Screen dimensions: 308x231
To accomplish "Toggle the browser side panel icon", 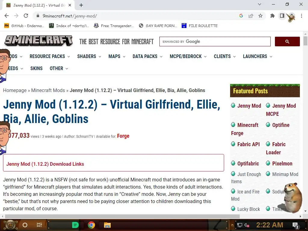I will tap(282, 16).
